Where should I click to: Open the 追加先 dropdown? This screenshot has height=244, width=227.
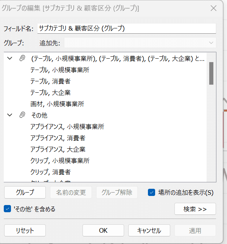[140, 43]
